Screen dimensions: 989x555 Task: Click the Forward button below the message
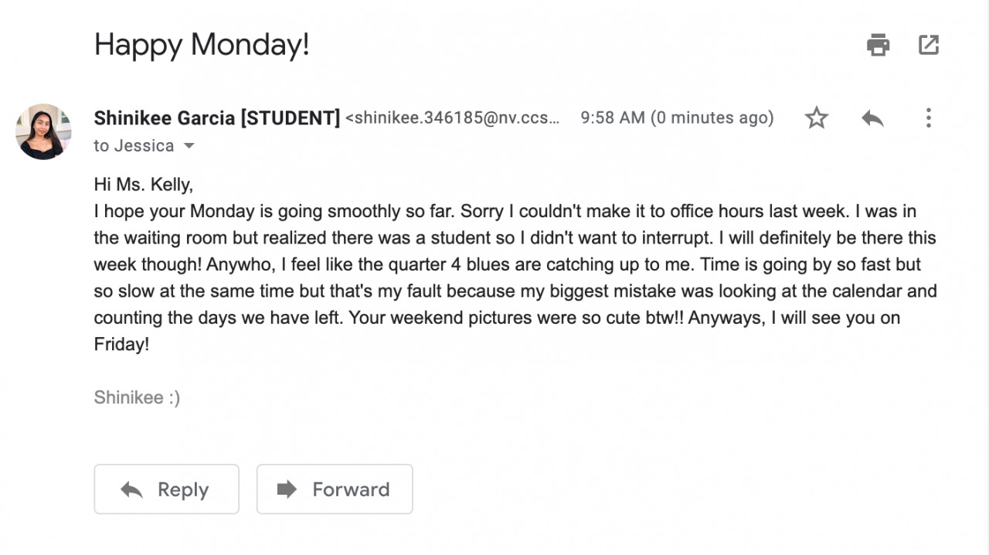tap(335, 489)
